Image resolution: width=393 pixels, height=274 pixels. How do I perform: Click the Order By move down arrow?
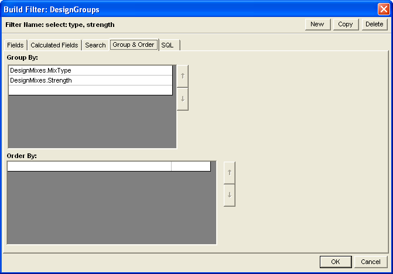pyautogui.click(x=229, y=195)
